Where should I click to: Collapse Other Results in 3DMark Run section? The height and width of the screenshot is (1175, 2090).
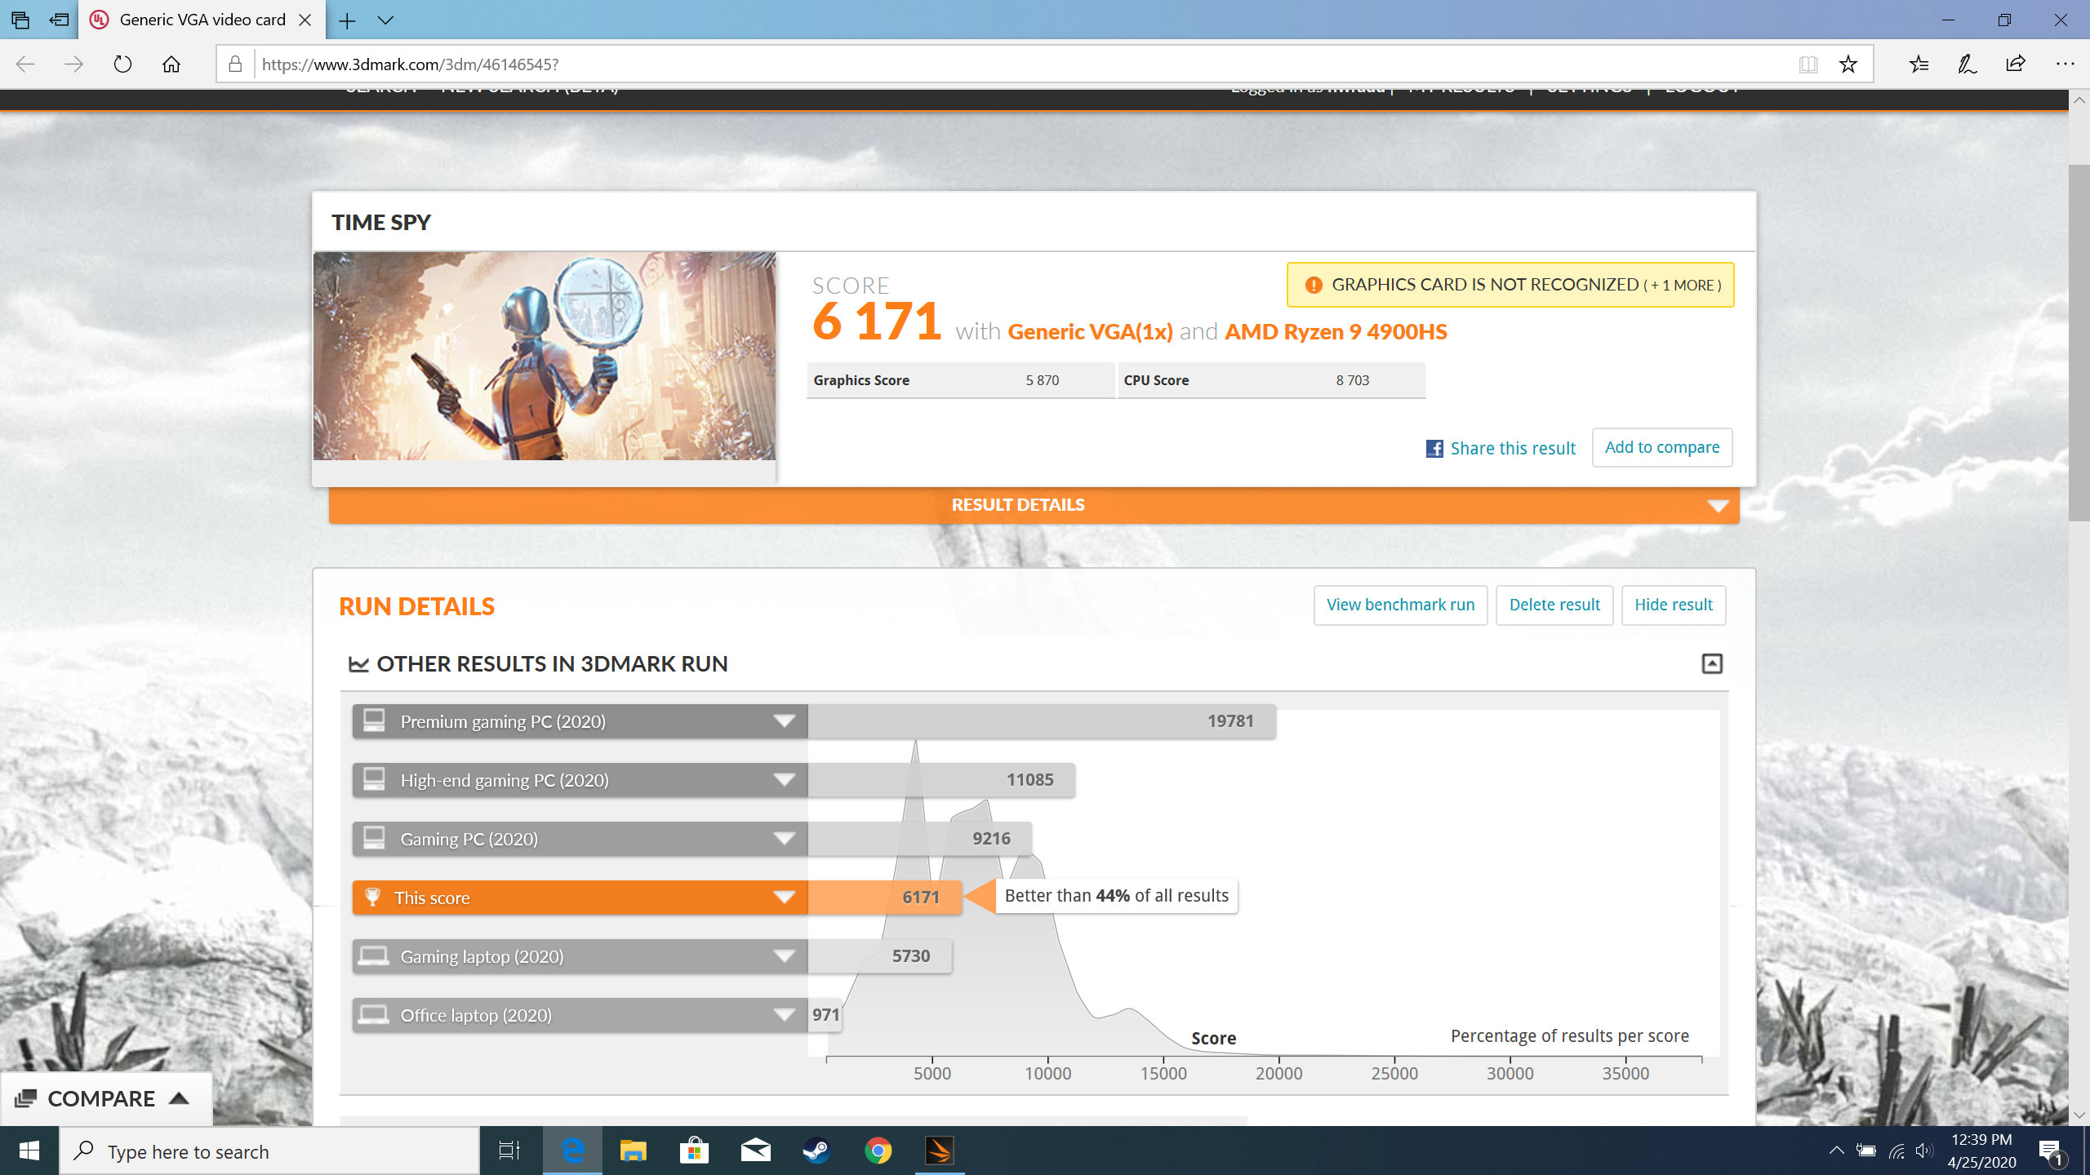tap(1712, 663)
